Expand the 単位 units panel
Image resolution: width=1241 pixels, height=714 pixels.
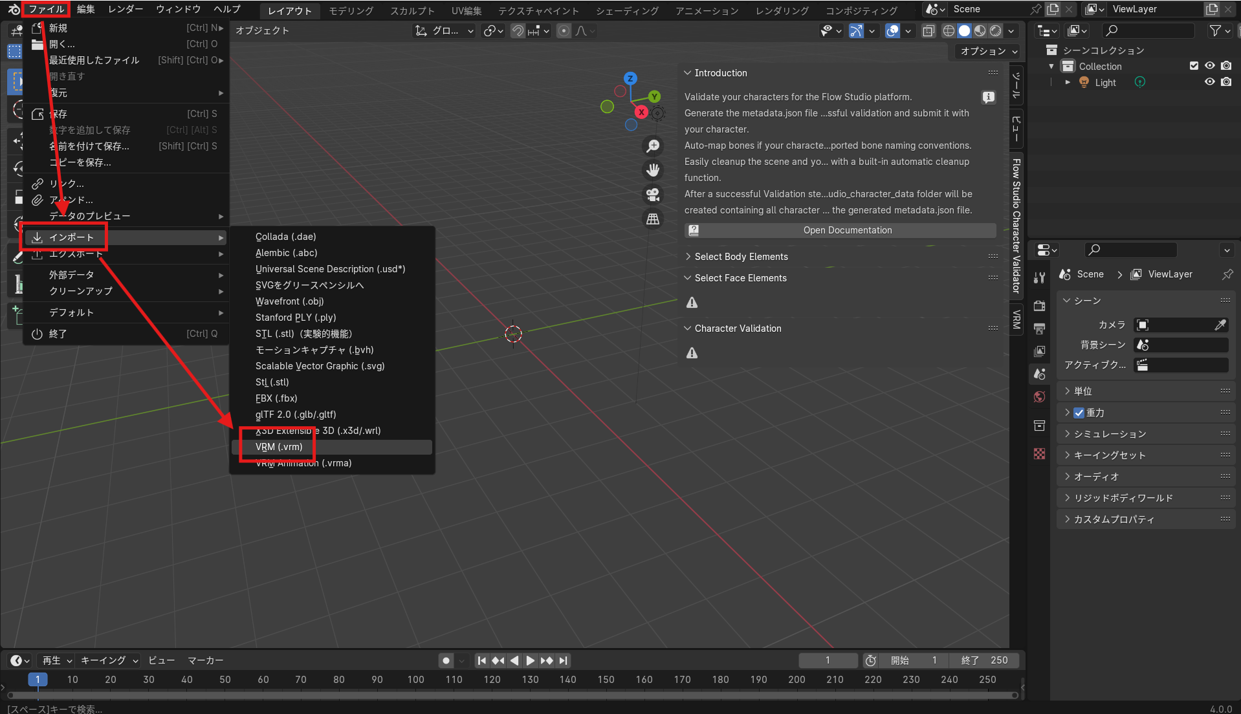1082,391
